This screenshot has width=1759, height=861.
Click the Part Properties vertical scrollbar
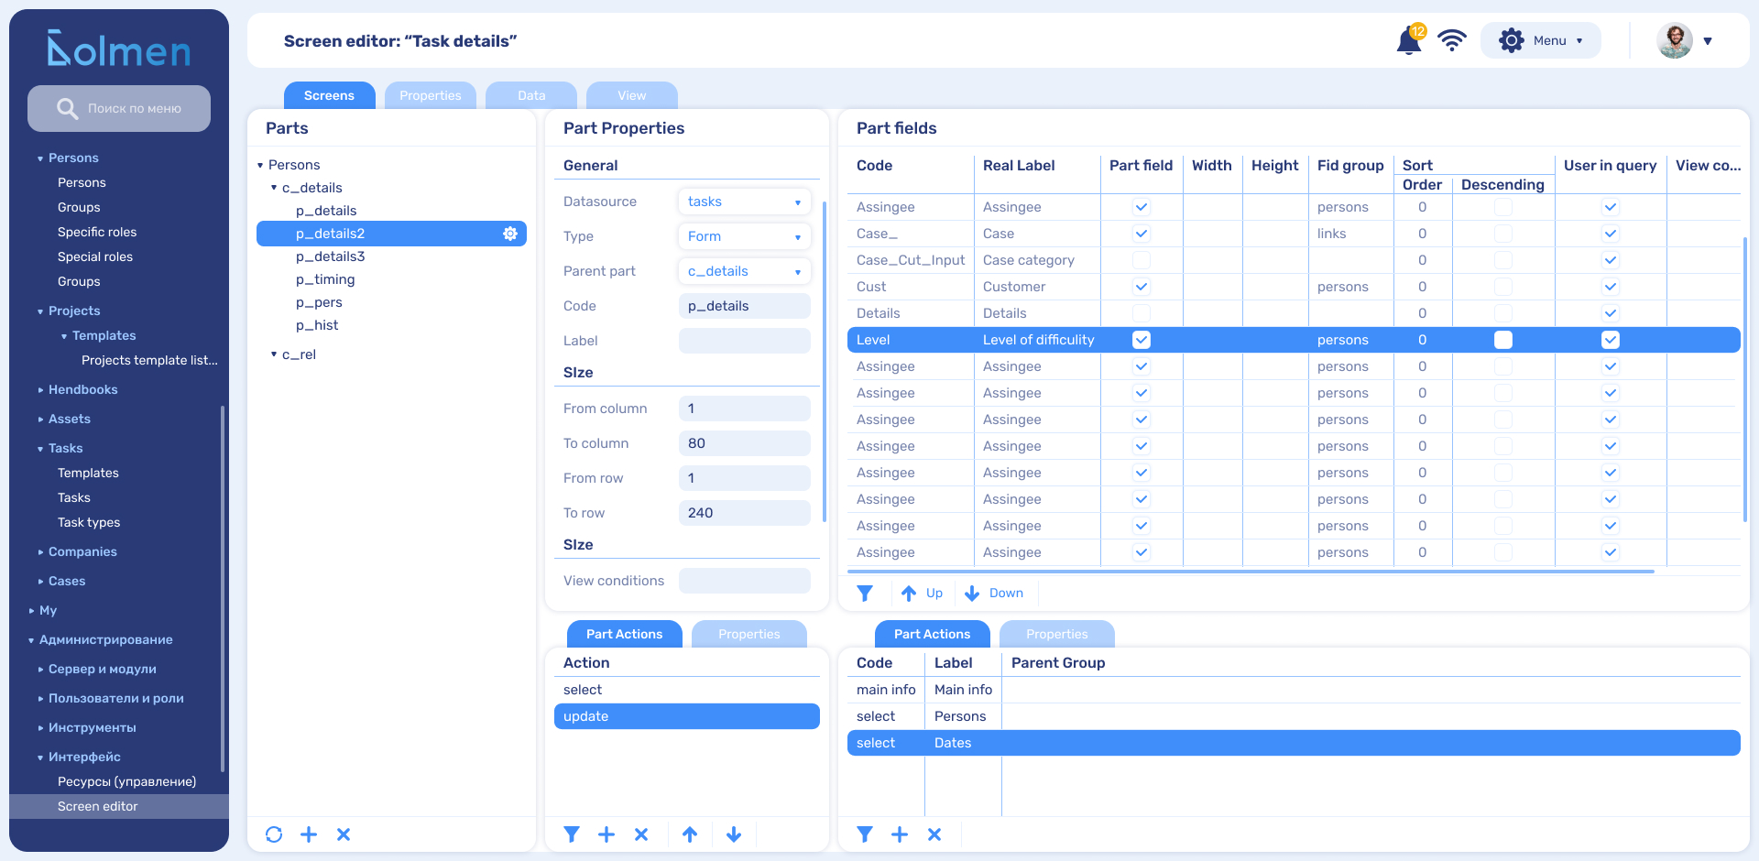[825, 362]
